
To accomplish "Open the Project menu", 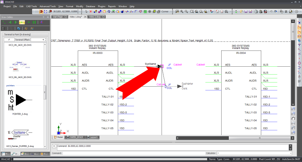I will [7, 6].
